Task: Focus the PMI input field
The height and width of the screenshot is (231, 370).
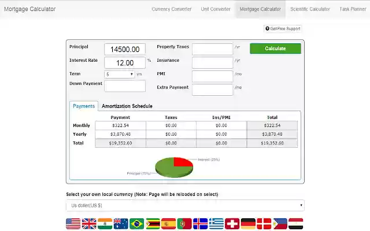Action: [212, 76]
